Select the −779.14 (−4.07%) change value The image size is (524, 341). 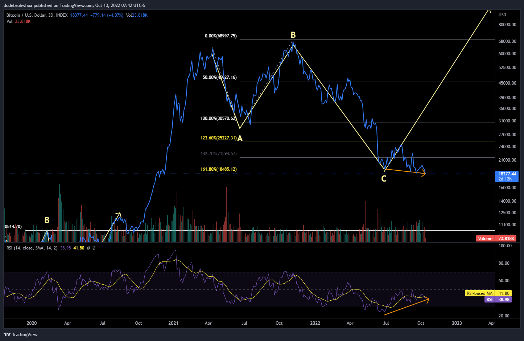click(x=107, y=15)
